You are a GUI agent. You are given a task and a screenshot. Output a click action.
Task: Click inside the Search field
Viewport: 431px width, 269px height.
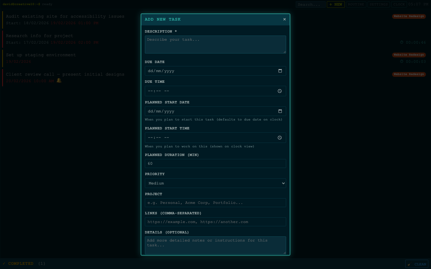(x=311, y=4)
